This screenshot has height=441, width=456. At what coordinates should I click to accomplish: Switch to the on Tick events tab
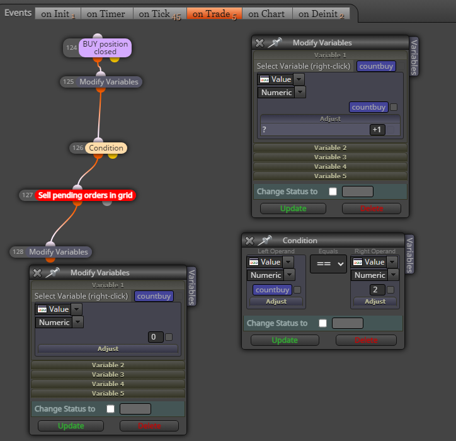point(159,14)
